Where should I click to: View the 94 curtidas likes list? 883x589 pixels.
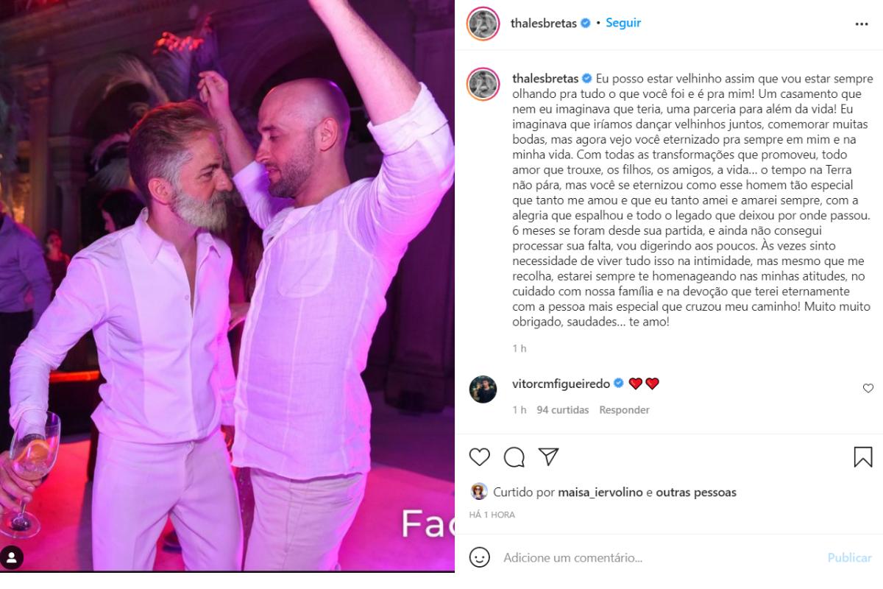[x=563, y=410]
